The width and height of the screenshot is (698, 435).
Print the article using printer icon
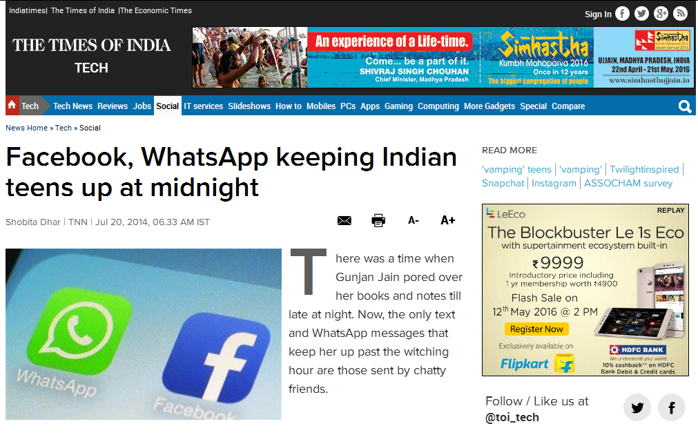378,220
